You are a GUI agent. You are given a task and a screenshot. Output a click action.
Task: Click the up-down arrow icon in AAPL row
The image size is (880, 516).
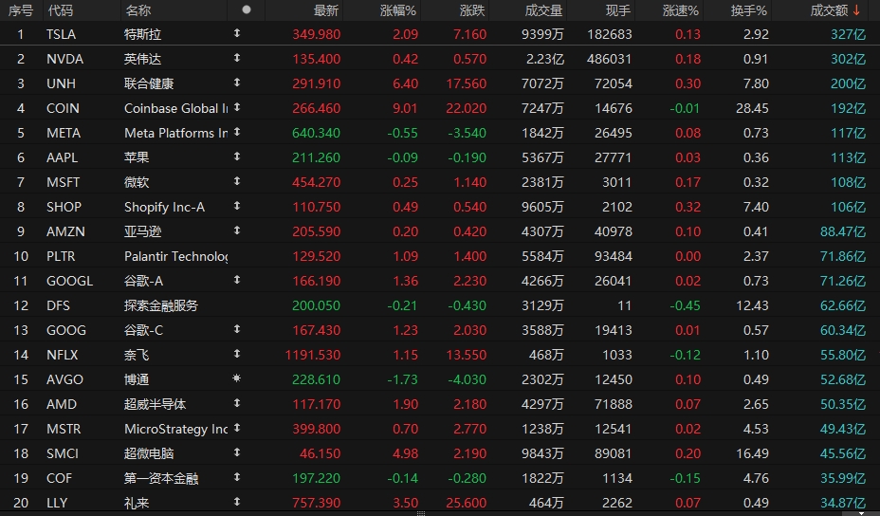237,157
